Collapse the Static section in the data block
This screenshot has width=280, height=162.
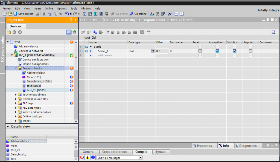click(91, 47)
